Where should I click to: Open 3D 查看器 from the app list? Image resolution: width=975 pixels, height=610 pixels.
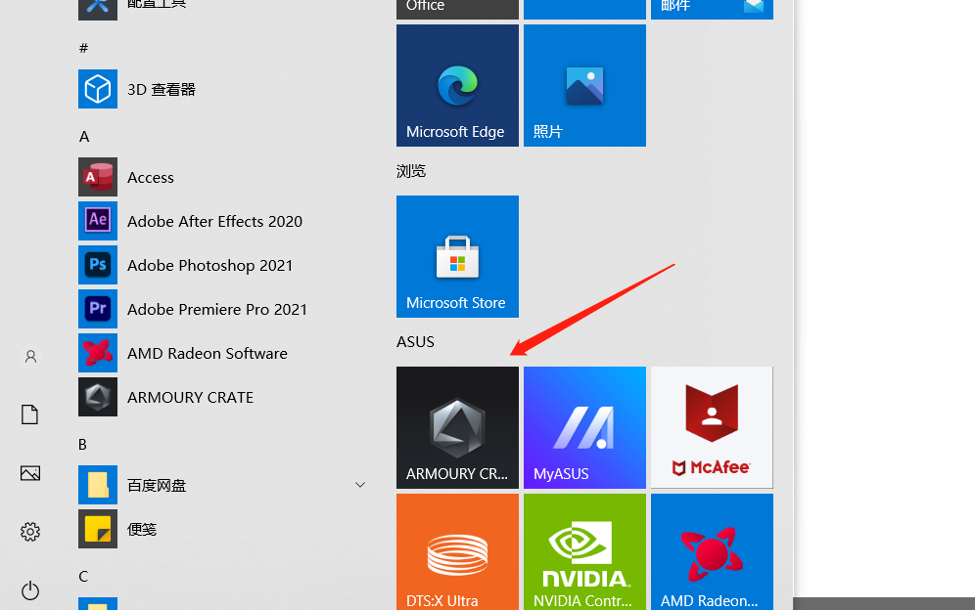[224, 90]
